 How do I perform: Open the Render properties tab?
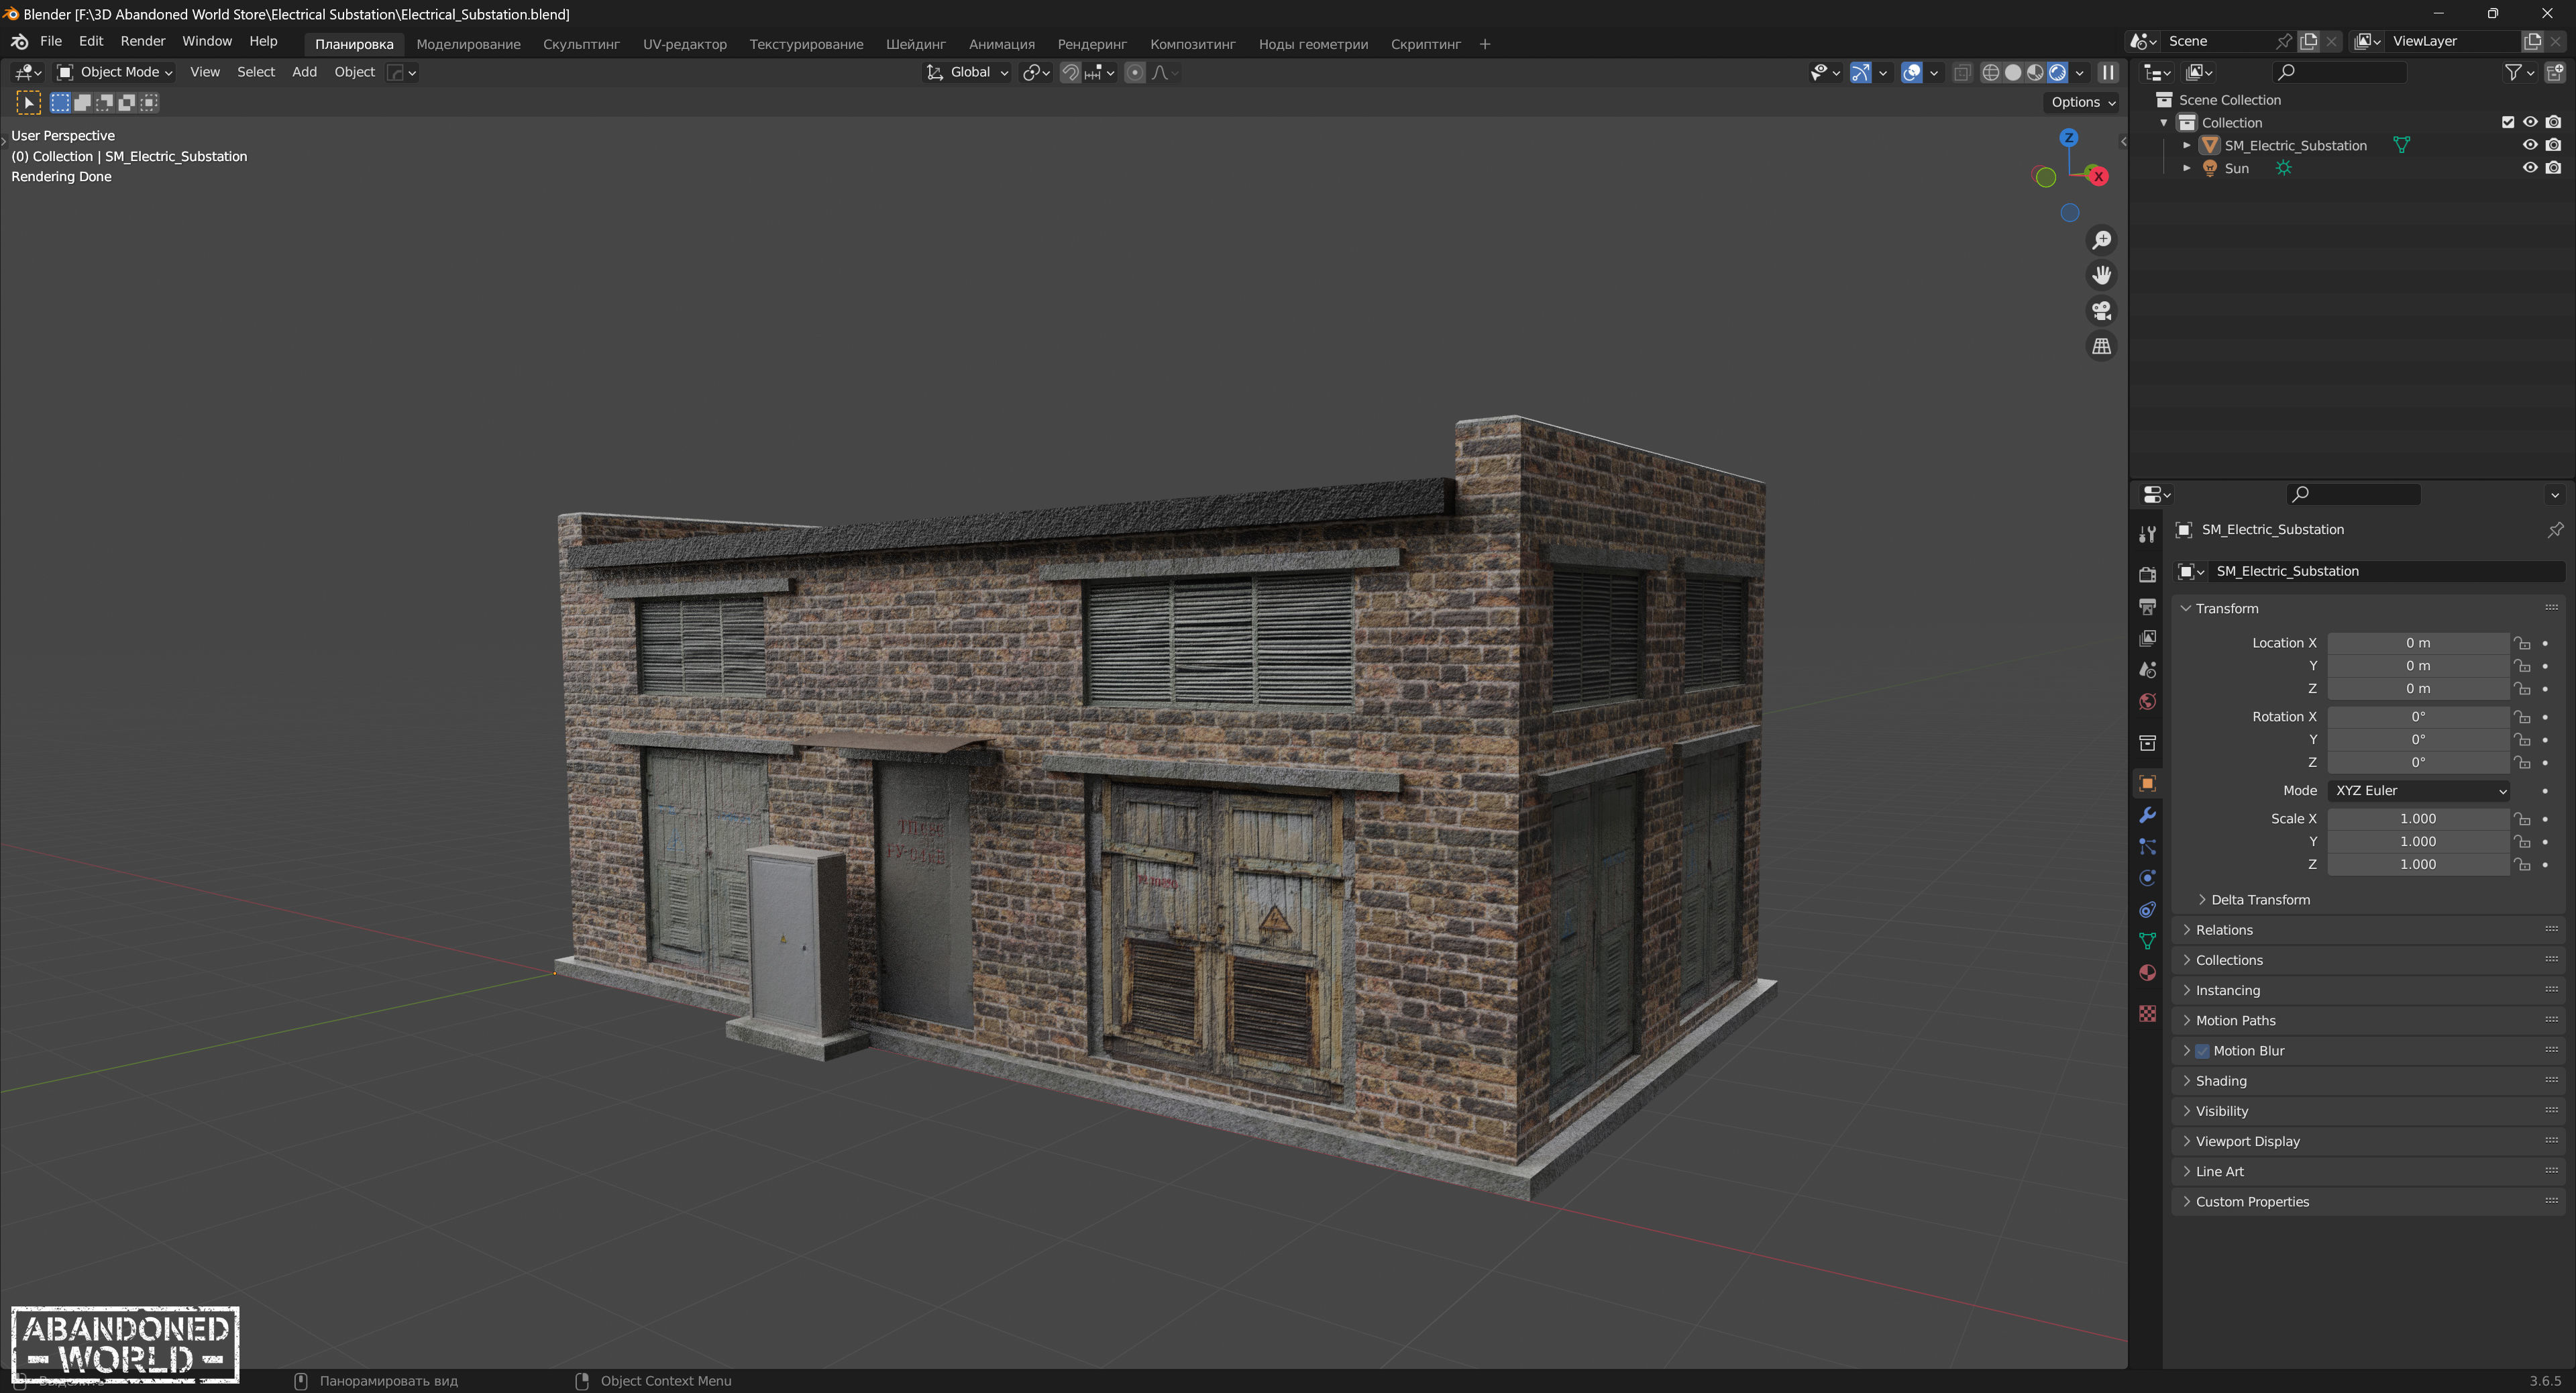[2147, 574]
